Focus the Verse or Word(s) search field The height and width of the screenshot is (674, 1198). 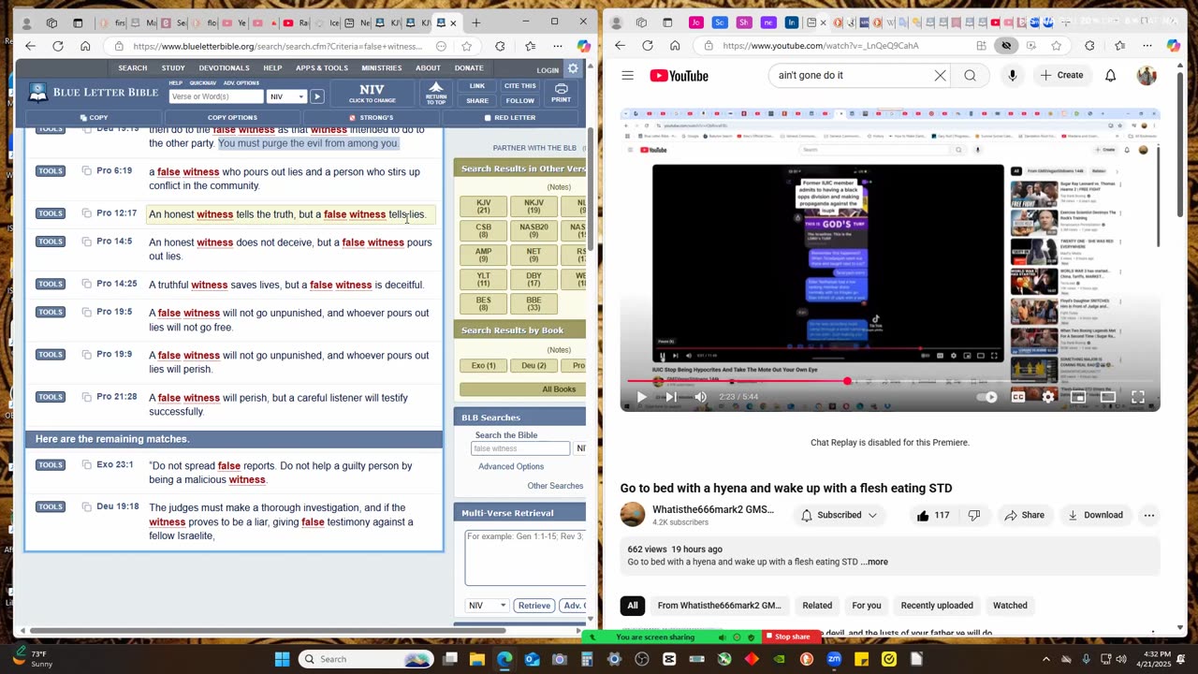click(215, 96)
